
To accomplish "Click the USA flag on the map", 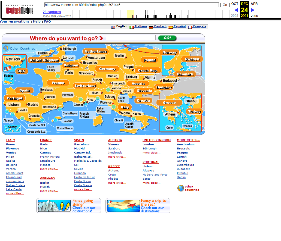I will tap(8, 68).
